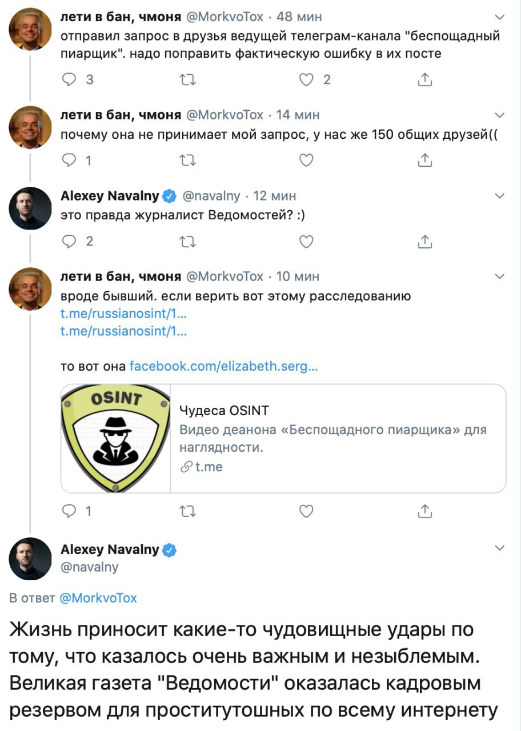Open @MorkvoTox handle on the first tweet
The image size is (521, 731).
(225, 17)
